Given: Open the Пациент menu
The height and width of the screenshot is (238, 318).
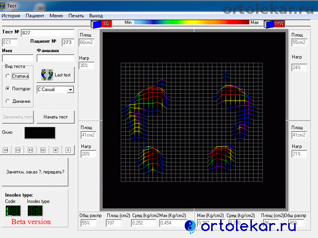Looking at the screenshot, I should point(35,16).
